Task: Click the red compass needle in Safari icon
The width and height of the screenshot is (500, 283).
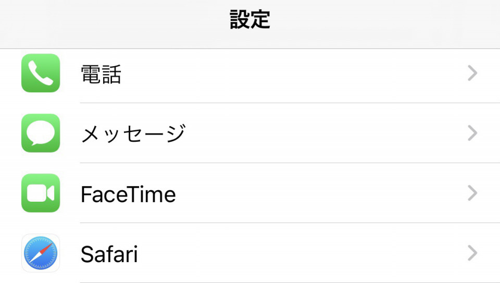Action: pos(46,248)
